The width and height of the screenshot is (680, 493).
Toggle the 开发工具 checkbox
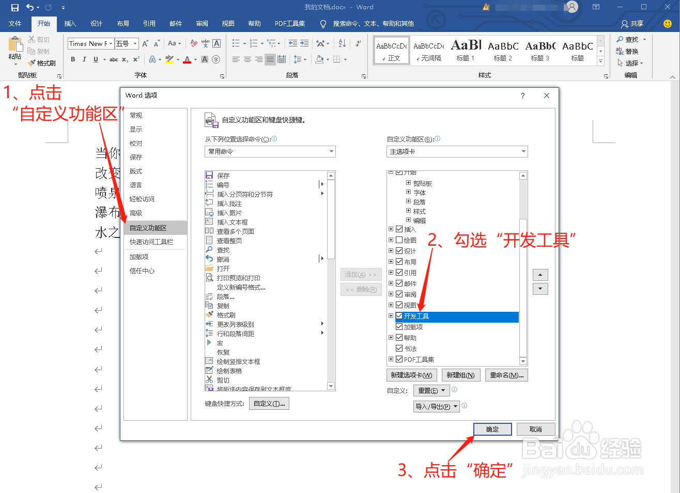[399, 316]
